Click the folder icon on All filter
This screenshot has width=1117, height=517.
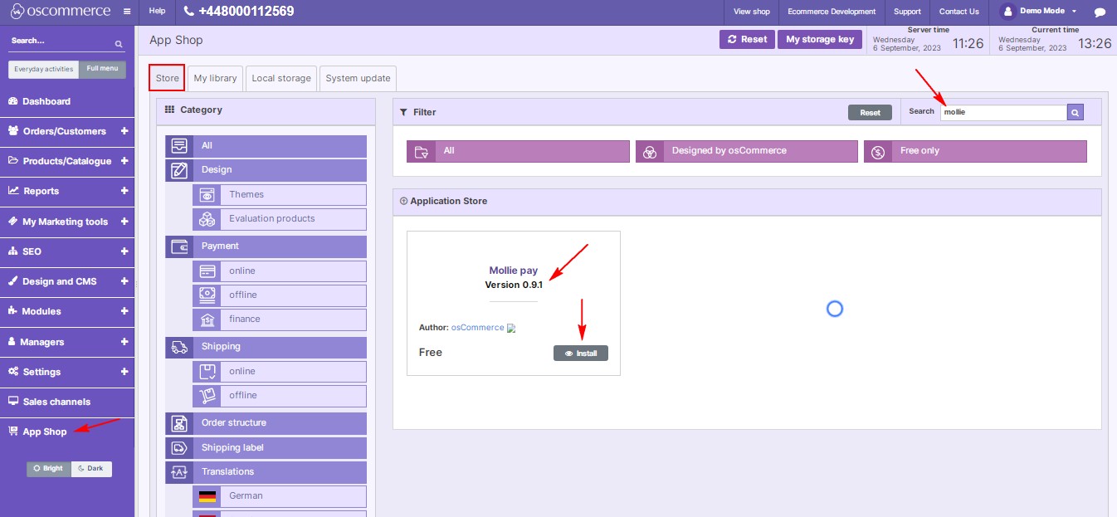pyautogui.click(x=422, y=151)
